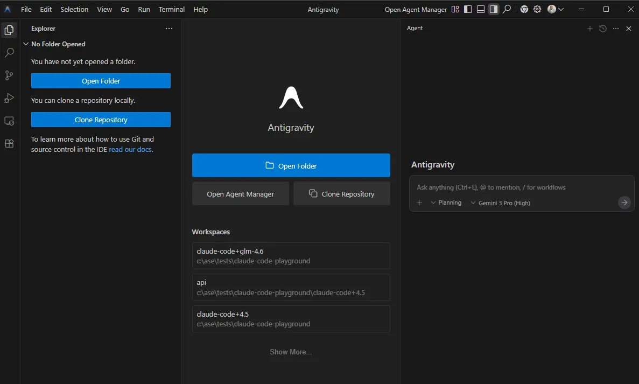Toggle the primary side bar visibility
This screenshot has height=384, width=639.
pyautogui.click(x=468, y=9)
